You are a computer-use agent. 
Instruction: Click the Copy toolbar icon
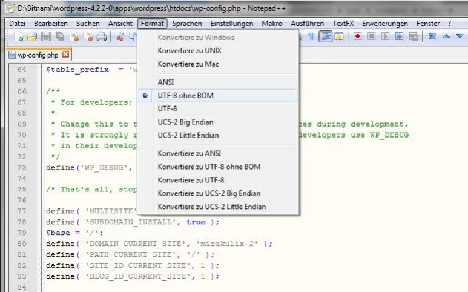[x=133, y=37]
